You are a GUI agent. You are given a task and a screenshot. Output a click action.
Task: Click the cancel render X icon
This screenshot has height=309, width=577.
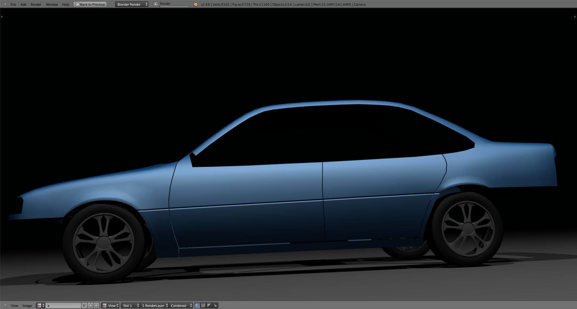pyautogui.click(x=155, y=4)
